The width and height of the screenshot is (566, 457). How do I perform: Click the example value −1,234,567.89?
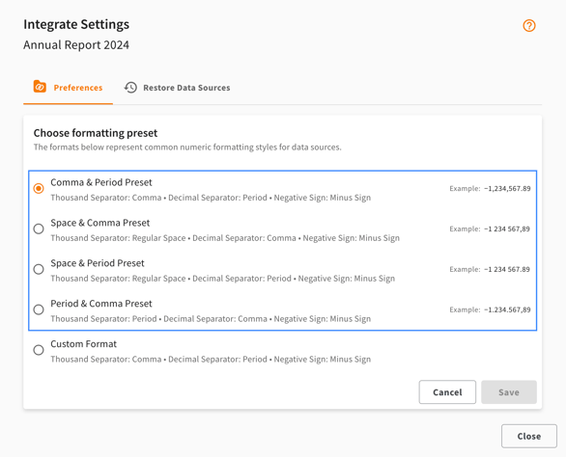coord(507,189)
